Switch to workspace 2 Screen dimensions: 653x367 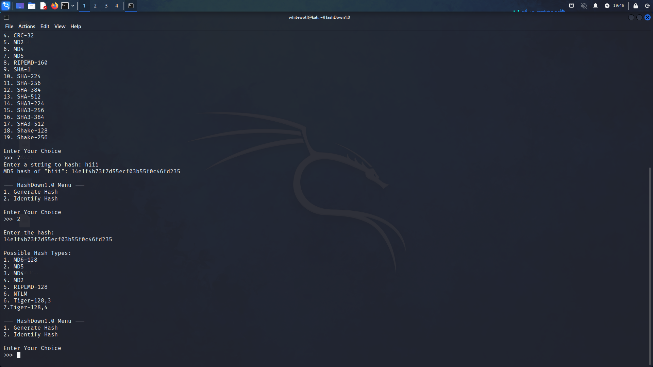95,5
